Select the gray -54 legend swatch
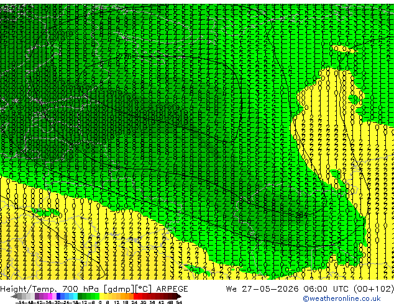Screen dimensions: 394x304 [x=19, y=296]
